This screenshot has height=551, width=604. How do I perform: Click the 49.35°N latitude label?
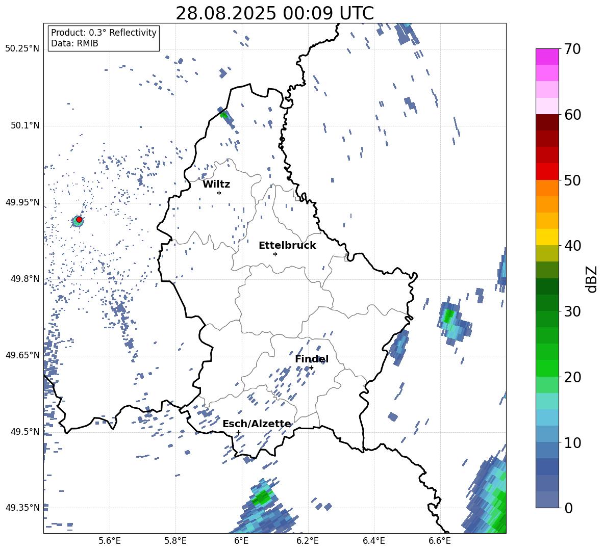(x=22, y=508)
